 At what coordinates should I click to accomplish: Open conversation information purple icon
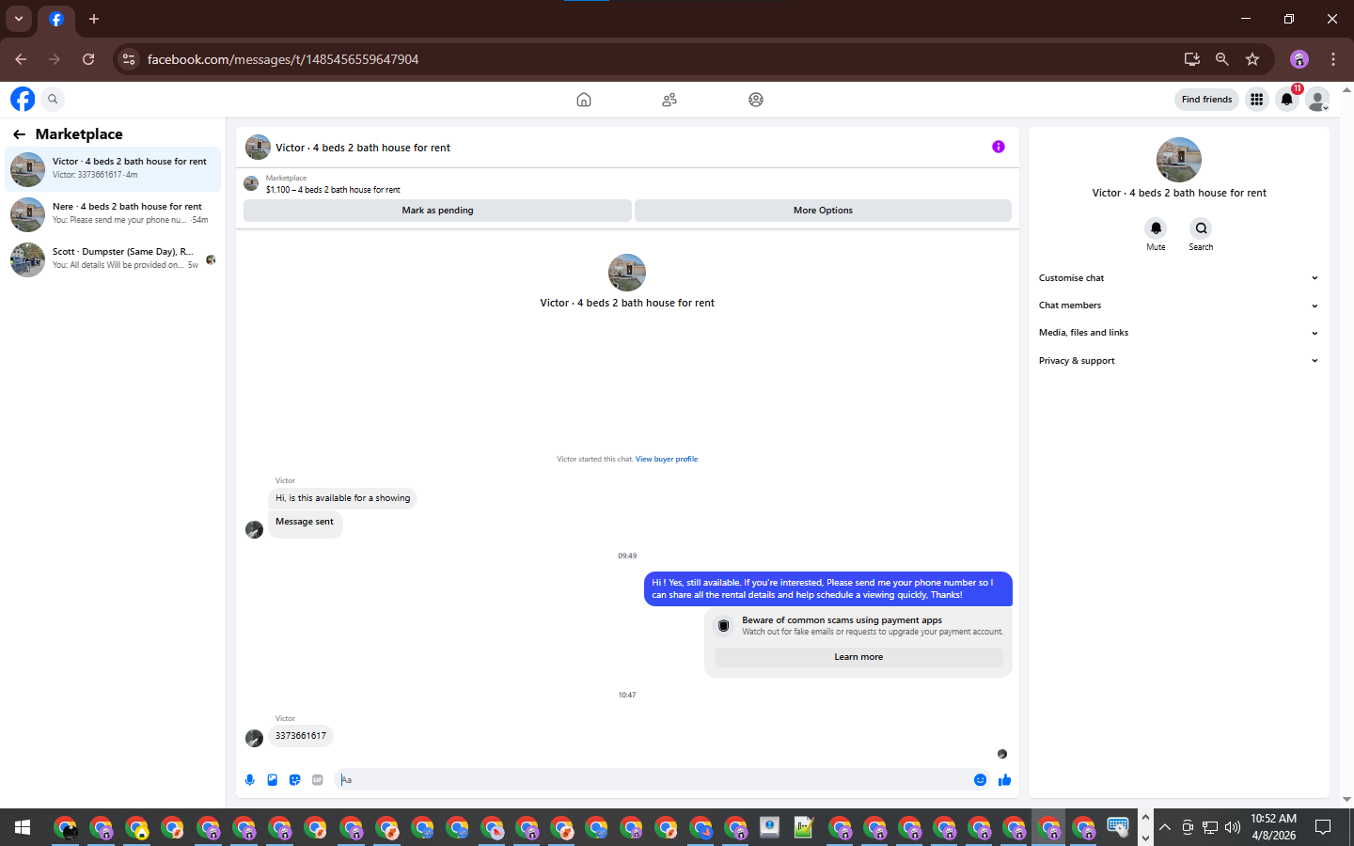999,147
